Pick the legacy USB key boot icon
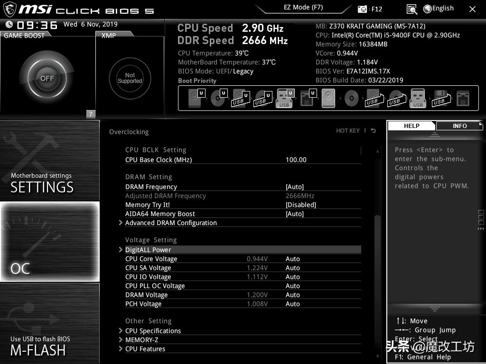The height and width of the screenshot is (364, 486). coord(418,98)
